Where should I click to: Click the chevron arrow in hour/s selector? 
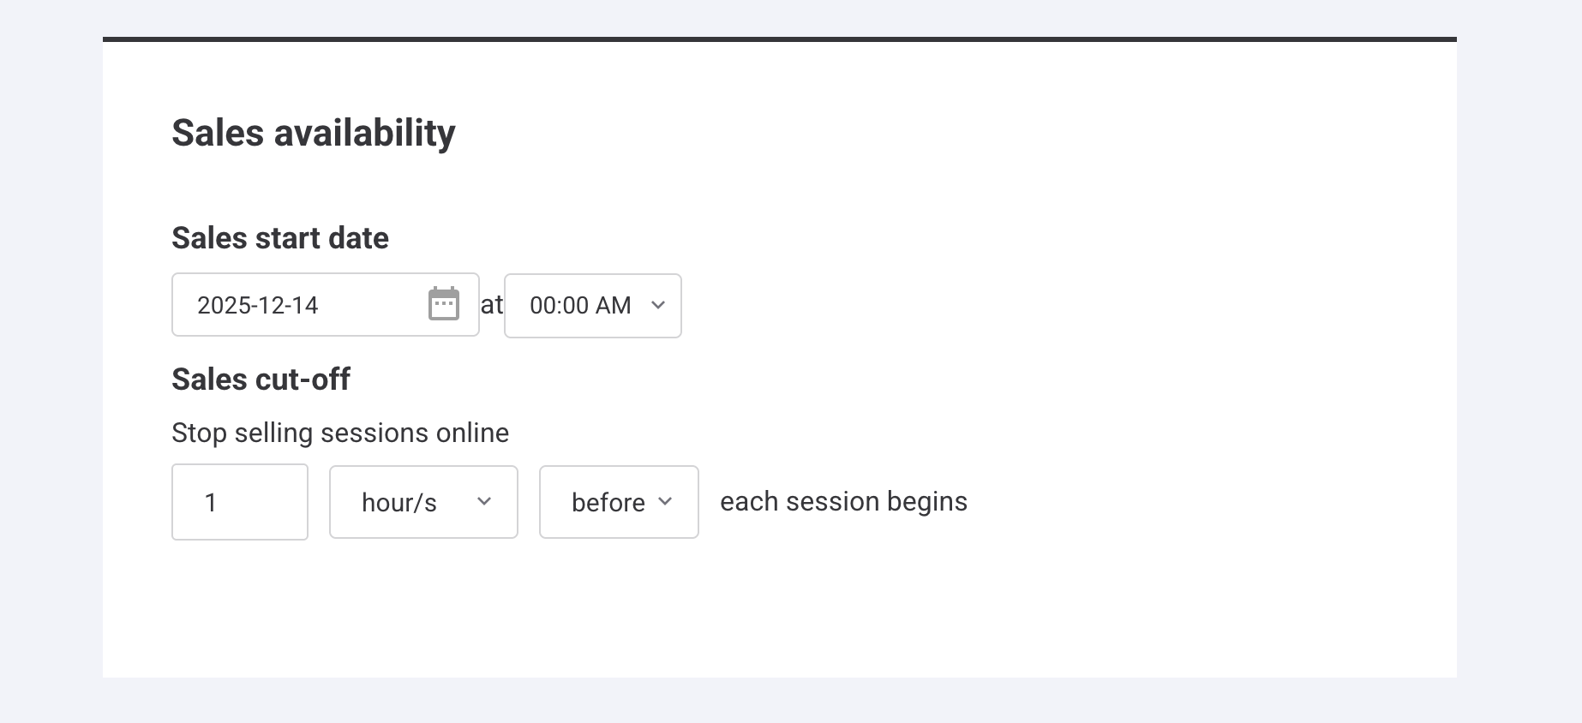pos(484,501)
